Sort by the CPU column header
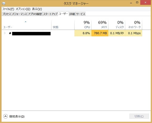 pos(83,25)
